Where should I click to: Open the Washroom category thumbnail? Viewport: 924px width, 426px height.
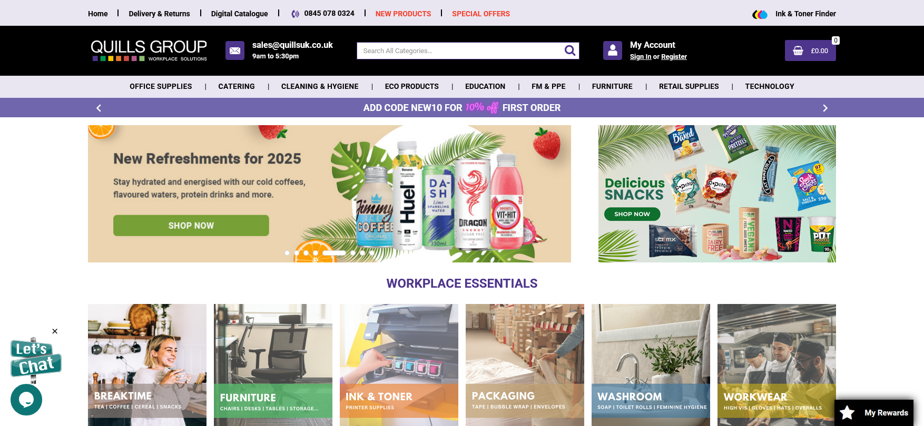(x=651, y=365)
